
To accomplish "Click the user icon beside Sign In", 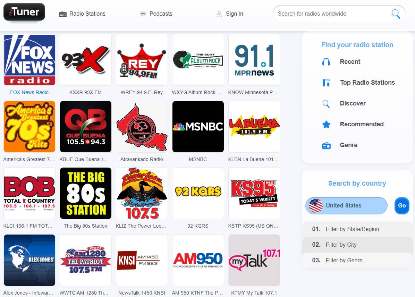I will (219, 14).
